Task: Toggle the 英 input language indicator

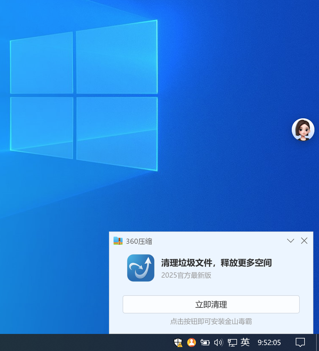Action: coord(245,342)
